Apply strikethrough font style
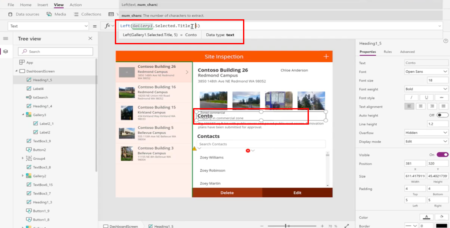450x228 pixels. 441,98
